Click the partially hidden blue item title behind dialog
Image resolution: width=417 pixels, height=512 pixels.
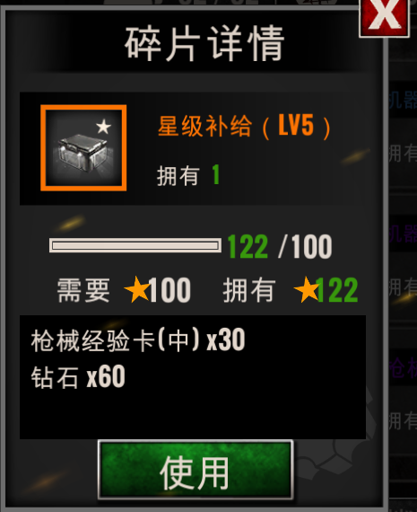pyautogui.click(x=403, y=100)
